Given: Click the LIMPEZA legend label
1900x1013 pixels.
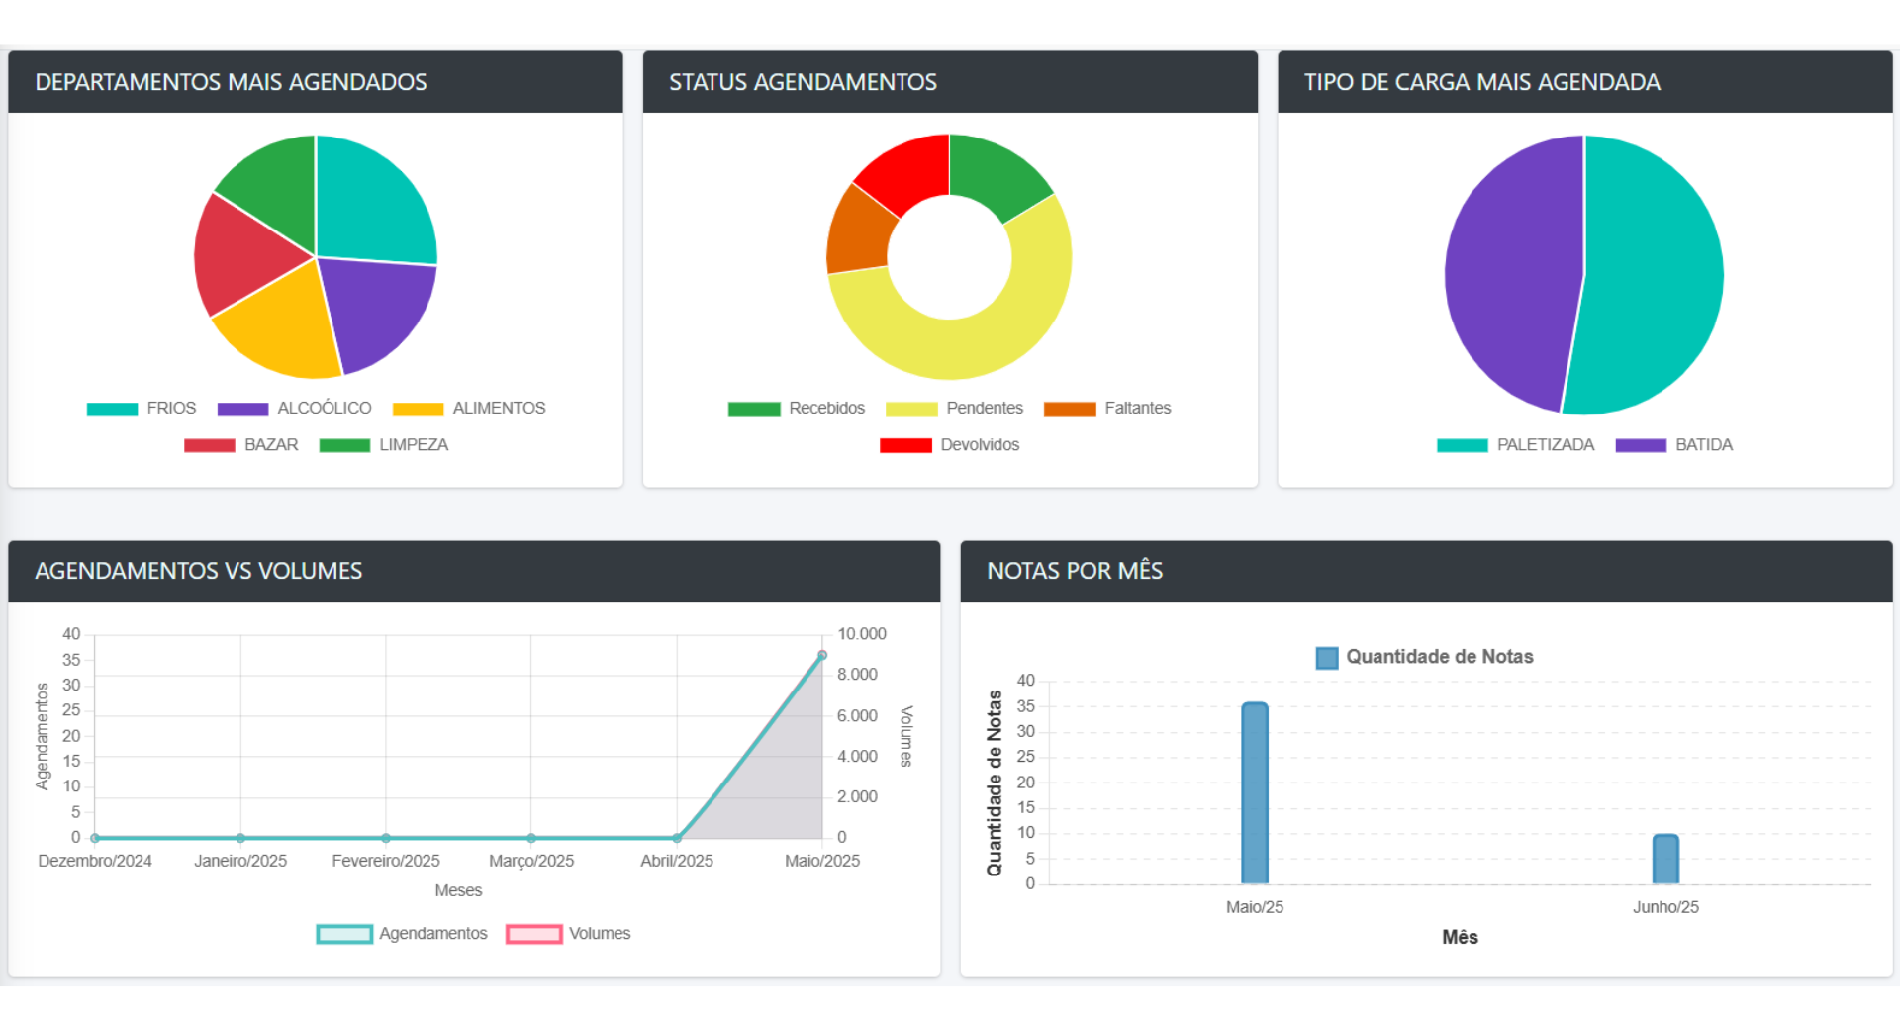Looking at the screenshot, I should coord(414,444).
